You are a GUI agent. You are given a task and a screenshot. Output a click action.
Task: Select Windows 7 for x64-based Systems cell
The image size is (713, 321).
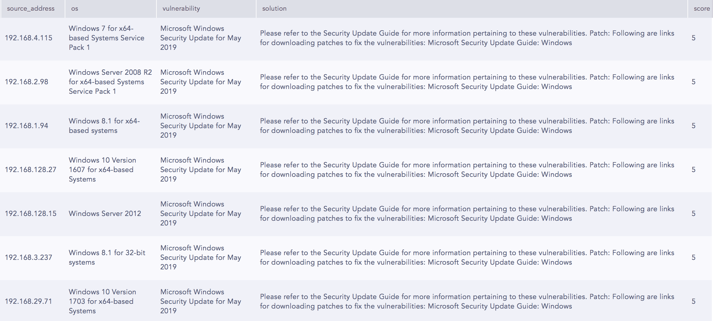click(107, 38)
